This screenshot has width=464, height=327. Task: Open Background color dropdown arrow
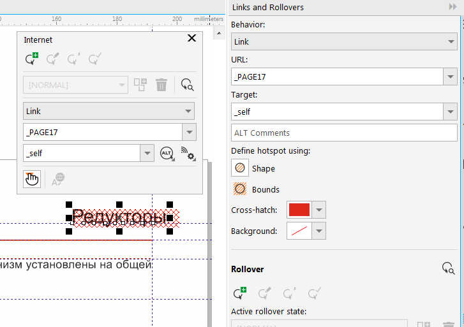pyautogui.click(x=318, y=231)
